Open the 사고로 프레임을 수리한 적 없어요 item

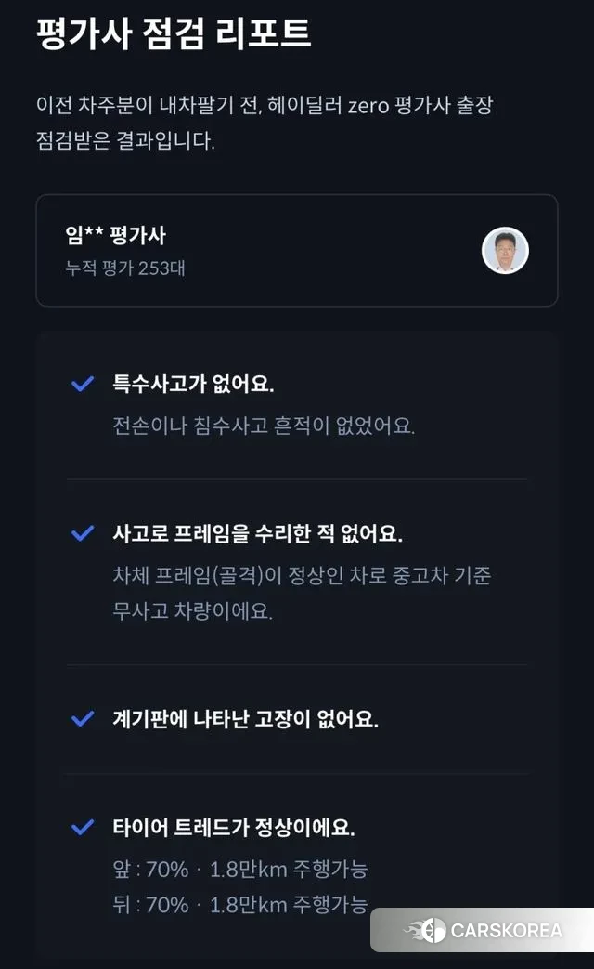click(256, 533)
